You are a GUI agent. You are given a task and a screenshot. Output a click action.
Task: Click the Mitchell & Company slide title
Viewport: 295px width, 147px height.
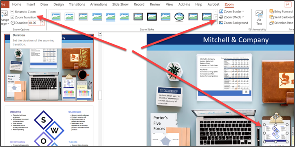tap(236, 40)
